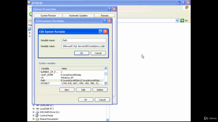Click Edit under System variables
This screenshot has width=218, height=122.
(x=83, y=90)
